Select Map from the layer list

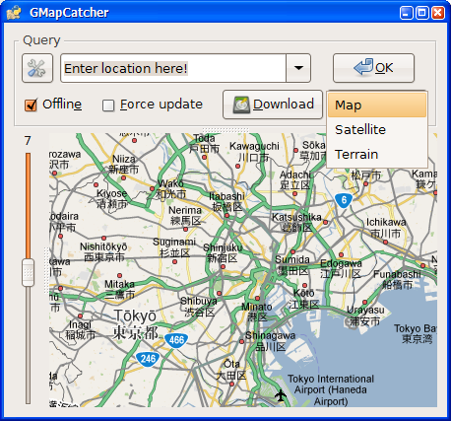click(377, 105)
